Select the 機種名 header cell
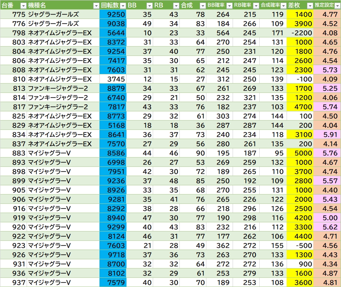The width and height of the screenshot is (341, 287). tap(63, 5)
